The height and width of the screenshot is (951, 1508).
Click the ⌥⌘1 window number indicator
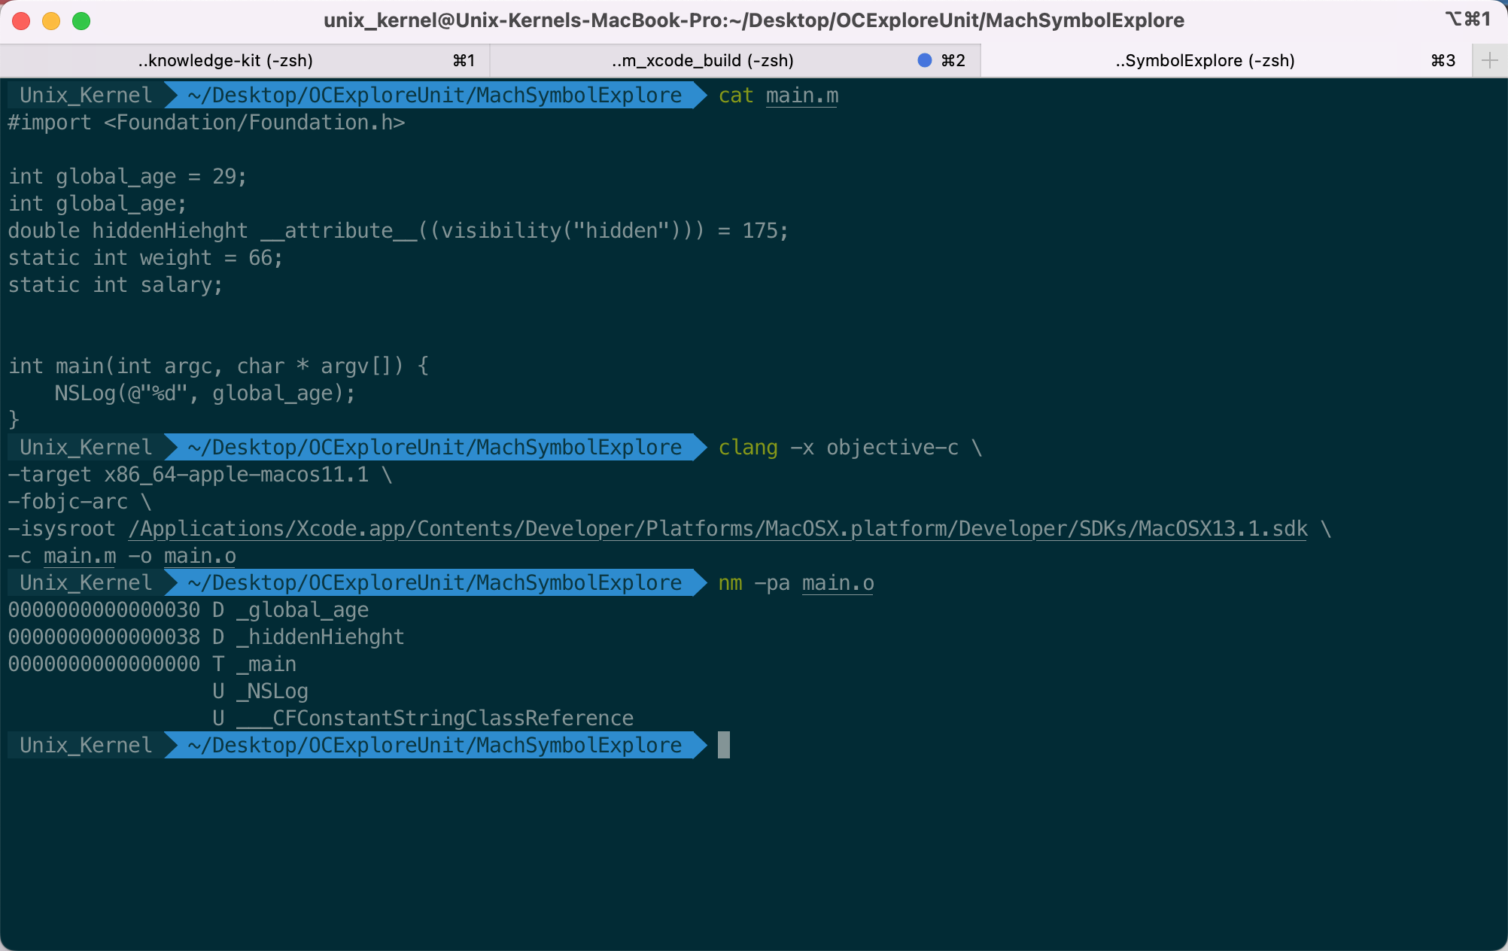point(1467,19)
